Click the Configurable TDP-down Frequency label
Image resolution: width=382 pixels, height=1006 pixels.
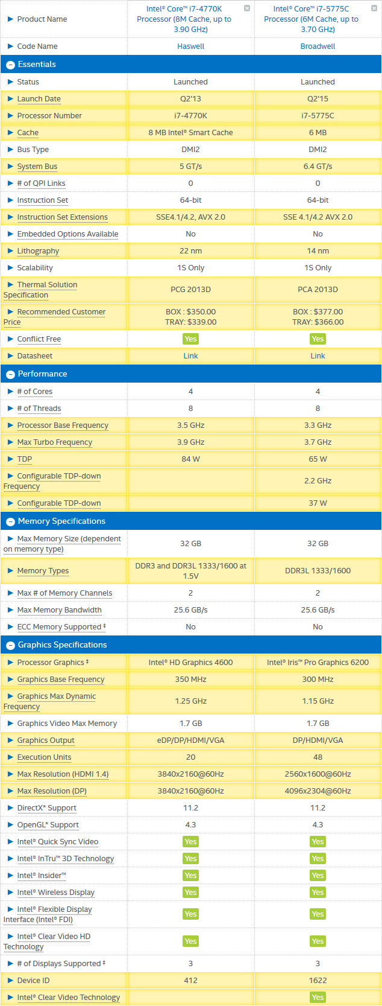click(52, 481)
